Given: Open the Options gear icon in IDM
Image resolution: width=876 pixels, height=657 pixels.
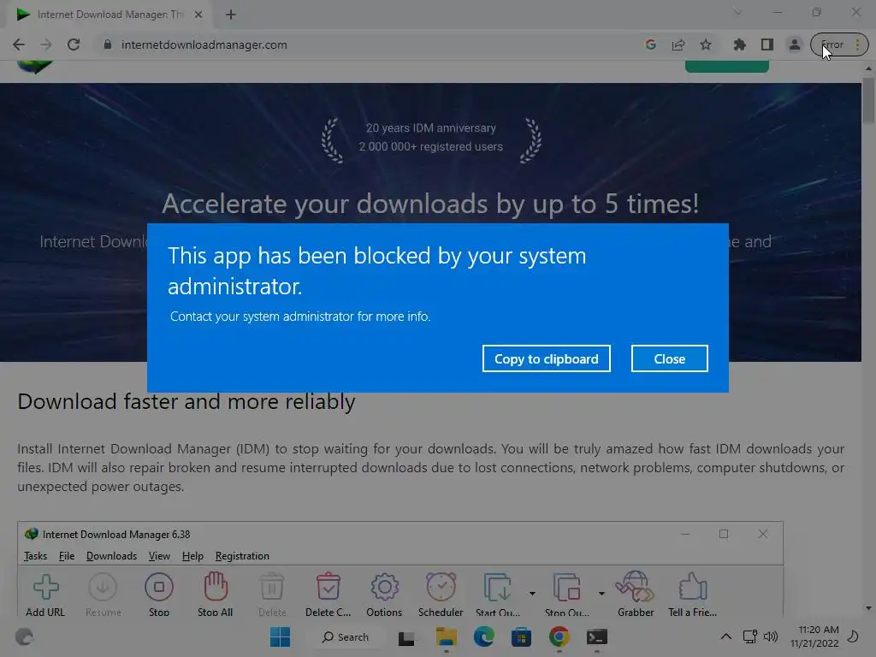Looking at the screenshot, I should pos(384,595).
